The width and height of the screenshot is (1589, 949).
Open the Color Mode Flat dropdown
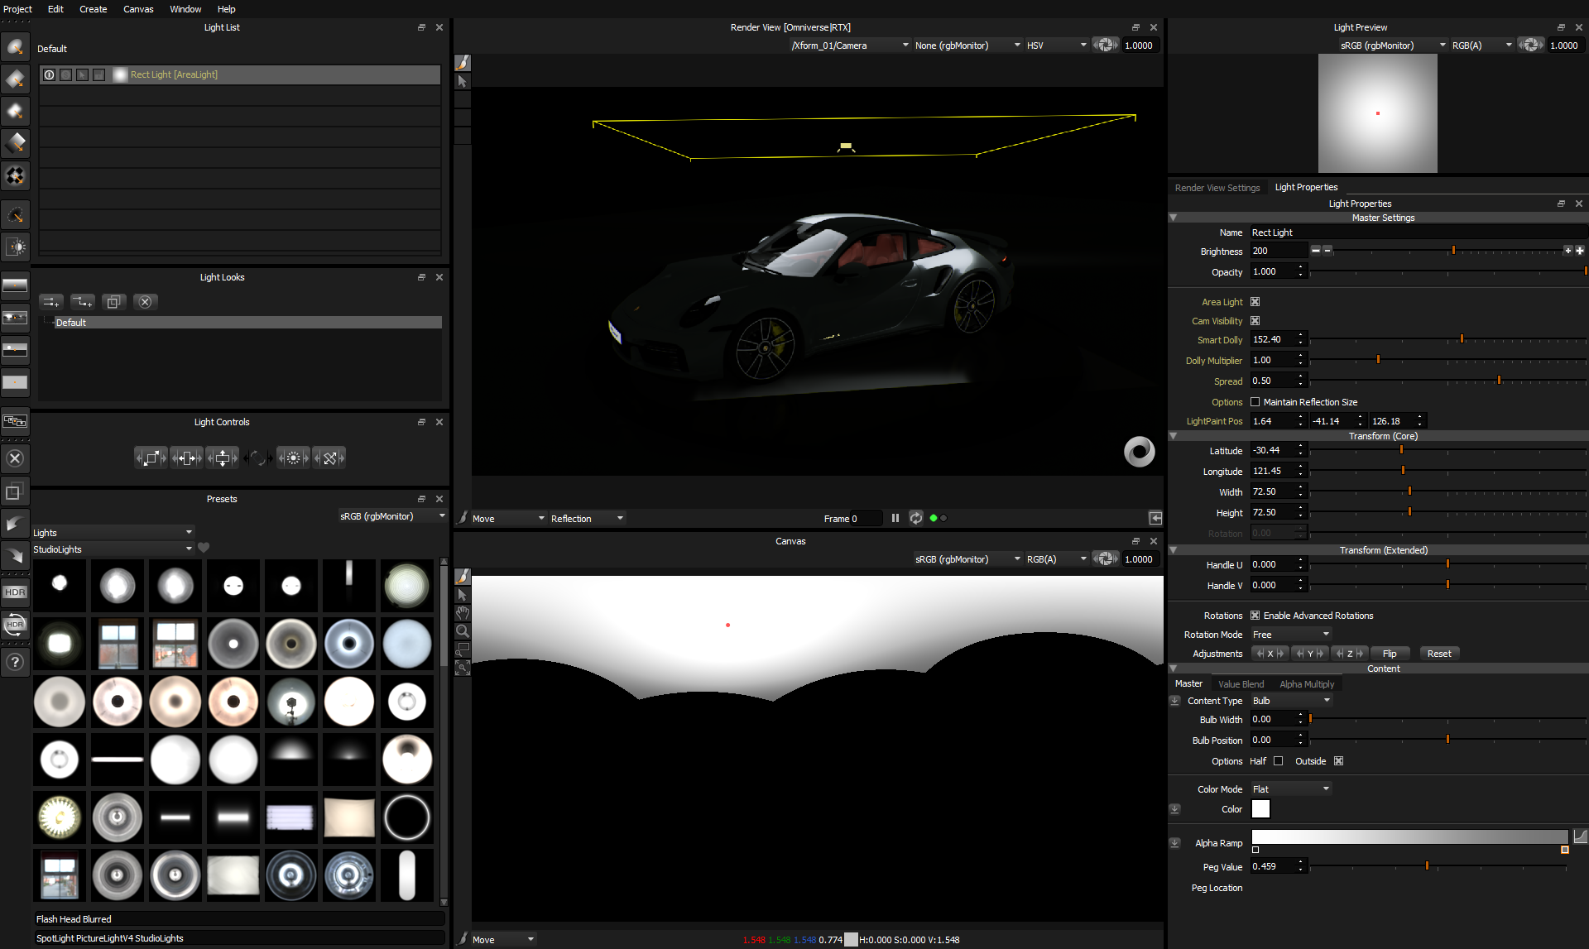click(x=1290, y=789)
